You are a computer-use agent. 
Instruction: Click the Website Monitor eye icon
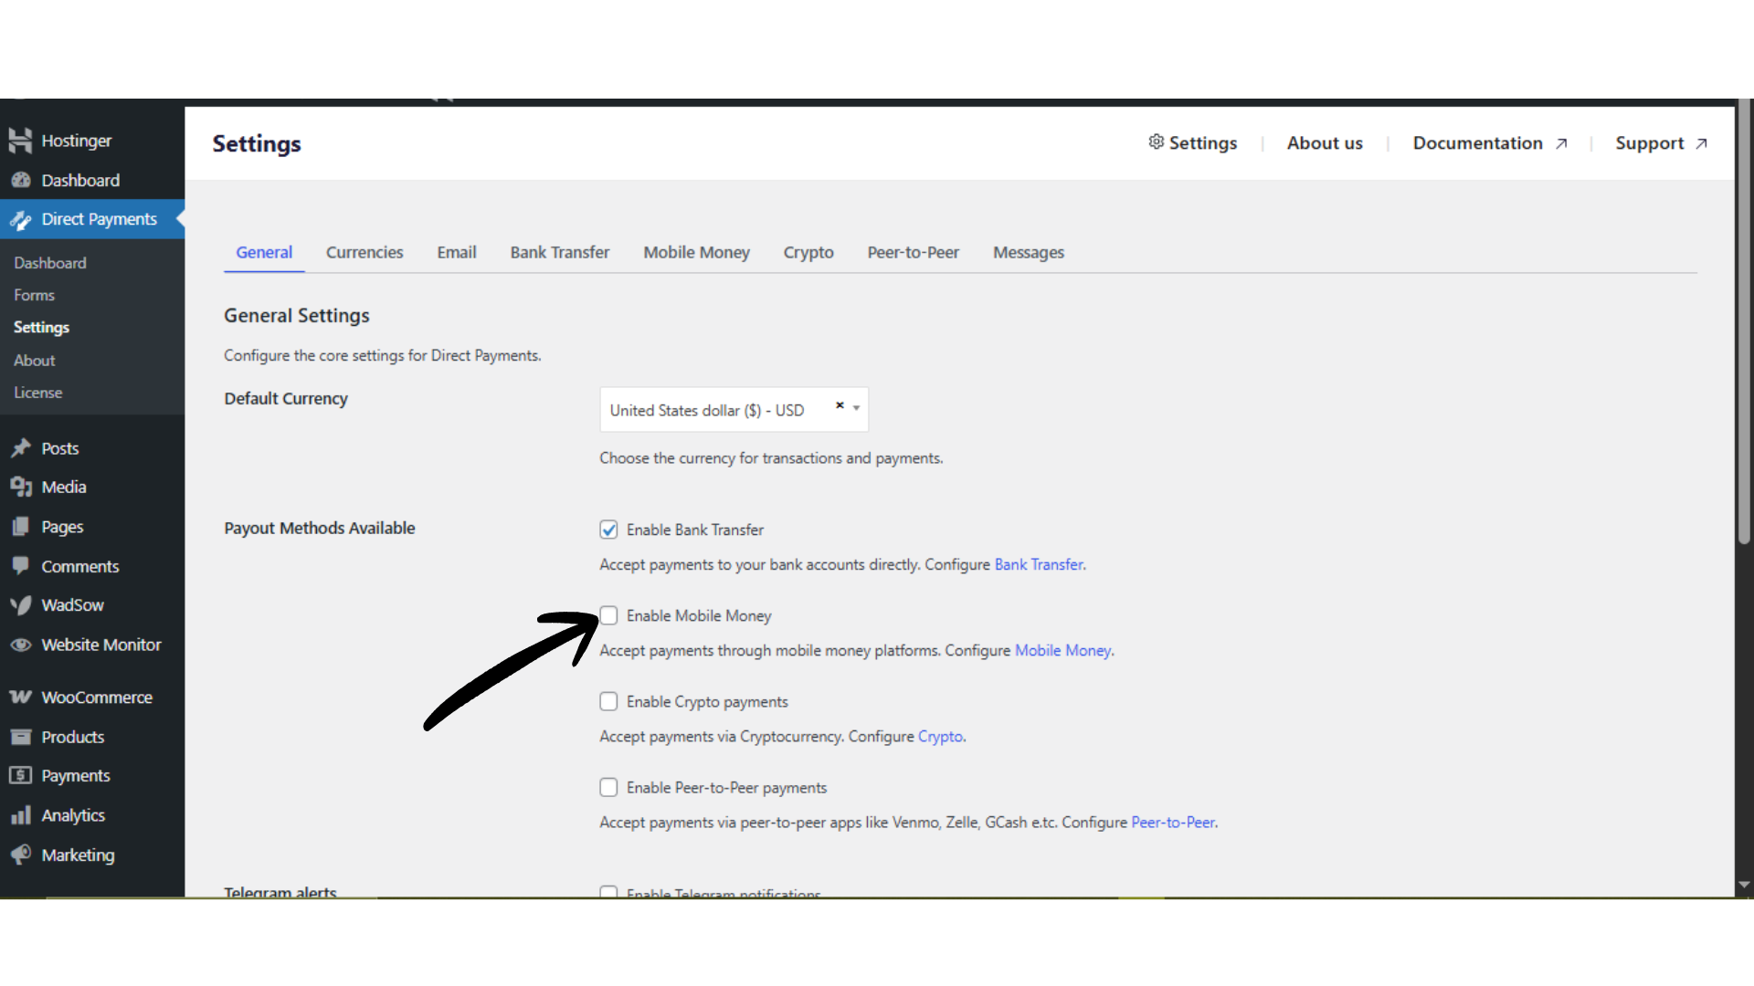(x=20, y=645)
